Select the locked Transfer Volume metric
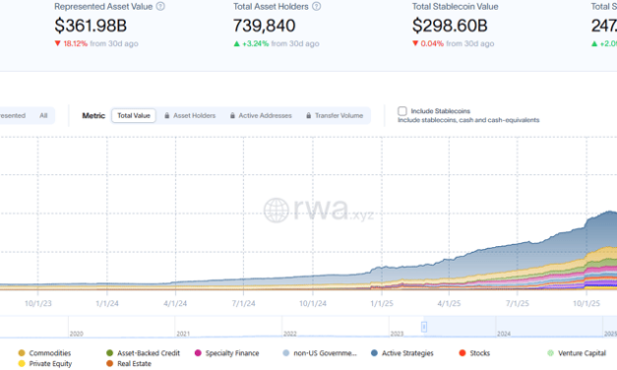 tap(335, 116)
